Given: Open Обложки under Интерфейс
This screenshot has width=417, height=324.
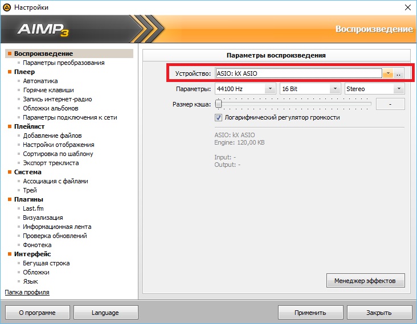Looking at the screenshot, I should 36,272.
